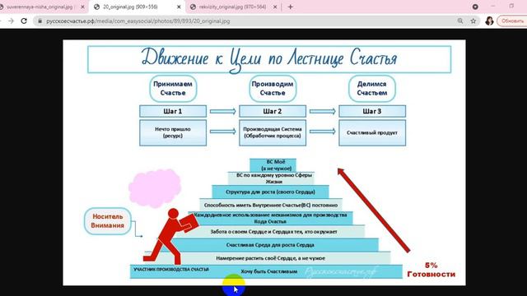Click the 'Носитель Внимания' bubble
Viewport: 527px width, 296px height.
pyautogui.click(x=108, y=221)
